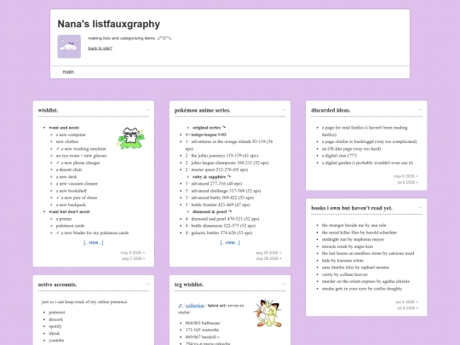Click the 064/063 bulbasaur card entry
The height and width of the screenshot is (345, 460).
tap(203, 323)
